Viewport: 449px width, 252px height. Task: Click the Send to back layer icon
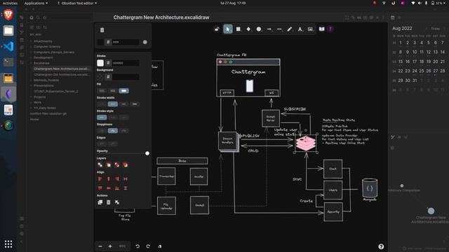(100, 165)
